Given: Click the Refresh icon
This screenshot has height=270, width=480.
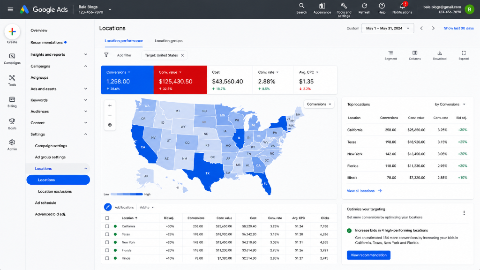Looking at the screenshot, I should [x=364, y=8].
